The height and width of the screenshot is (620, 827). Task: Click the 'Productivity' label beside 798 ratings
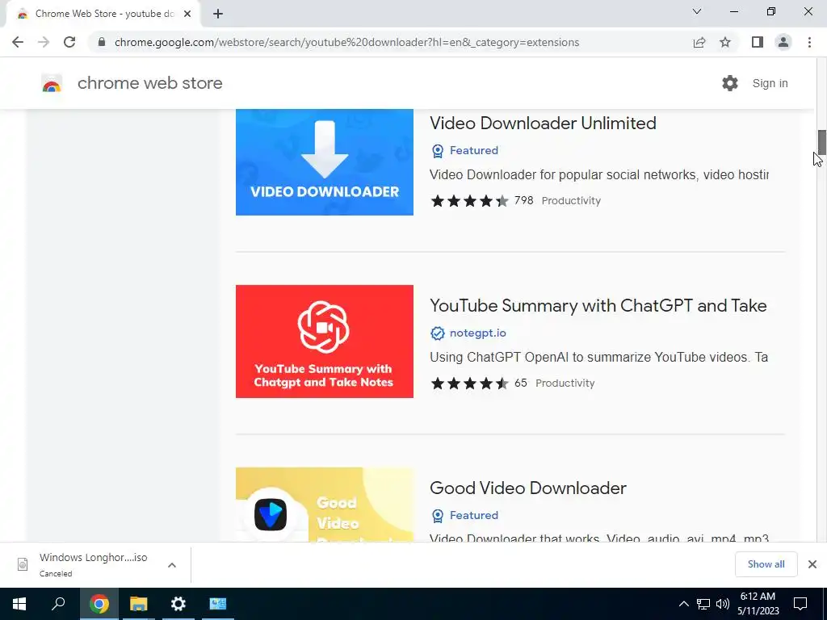coord(571,201)
